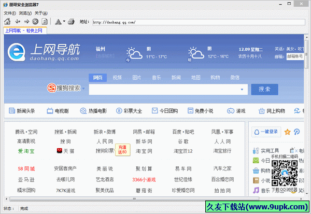Select the 上网导航 browser tab
The width and height of the screenshot is (311, 214).
click(25, 31)
